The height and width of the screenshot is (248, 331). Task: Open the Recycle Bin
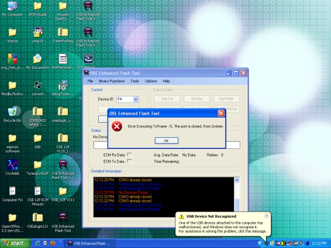coord(12,115)
